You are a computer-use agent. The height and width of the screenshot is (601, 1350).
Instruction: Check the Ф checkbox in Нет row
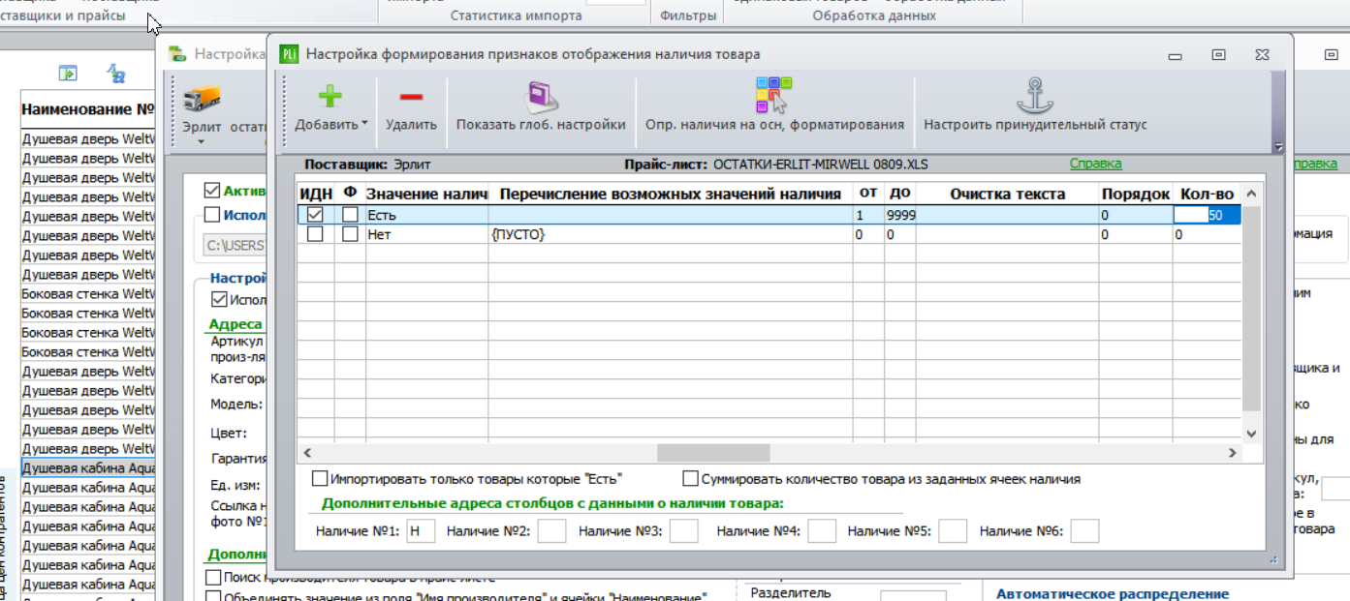click(x=350, y=234)
